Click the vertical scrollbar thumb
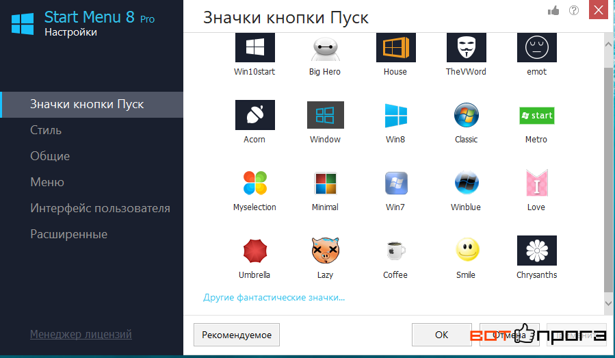The image size is (615, 358). coord(608,180)
